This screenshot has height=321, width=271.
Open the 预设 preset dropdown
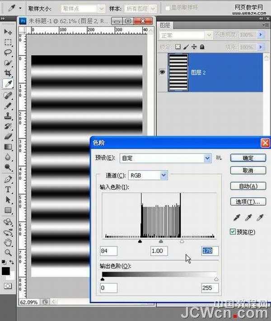(165, 158)
